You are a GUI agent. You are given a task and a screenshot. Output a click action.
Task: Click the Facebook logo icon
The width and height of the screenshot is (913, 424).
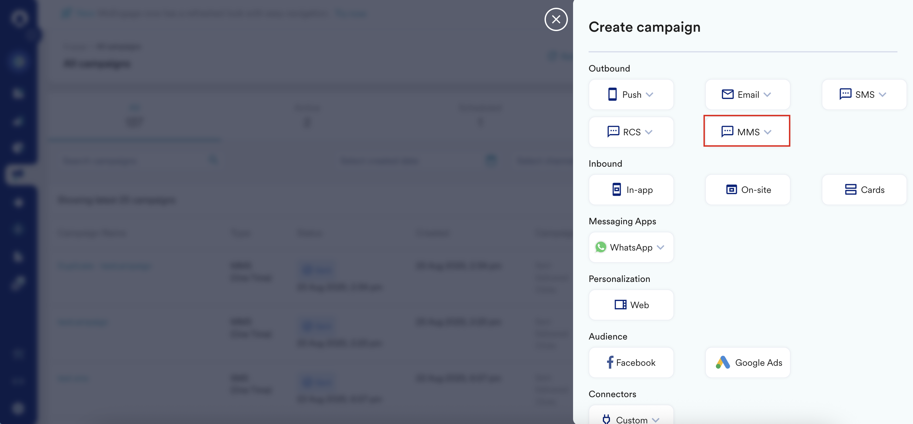(610, 363)
